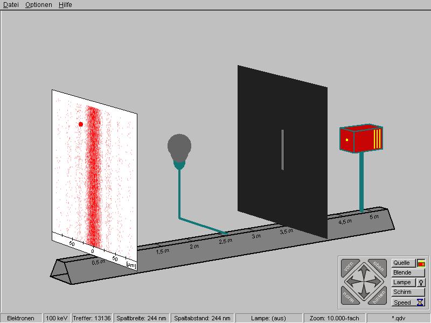Click the source on/off icon next to Quelle
Viewport: 431px width, 323px height.
421,263
